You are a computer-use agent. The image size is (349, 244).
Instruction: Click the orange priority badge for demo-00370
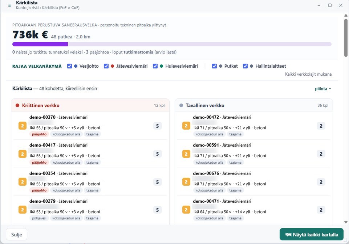23,126
